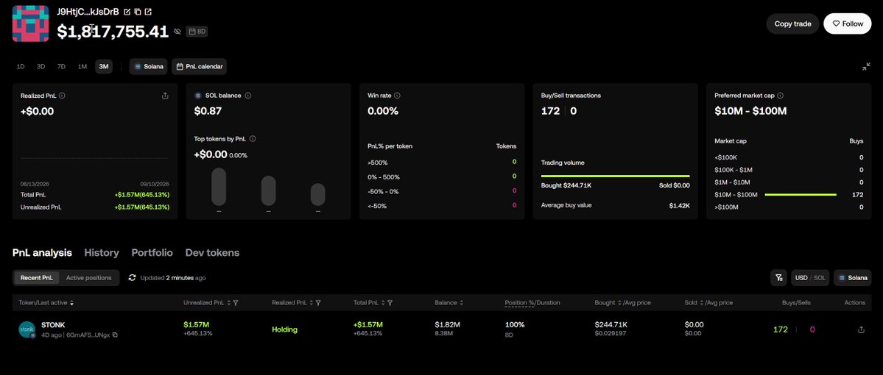Click the first Top tokens bar
The height and width of the screenshot is (375, 883).
(219, 187)
